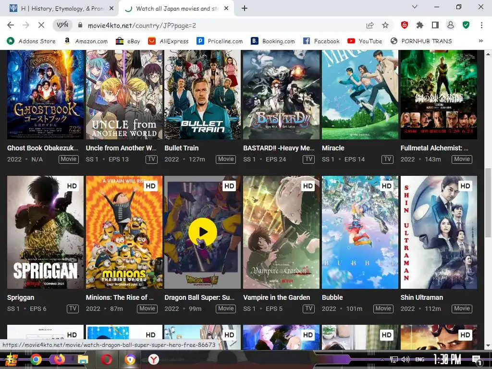This screenshot has width=492, height=369.
Task: Open Firefox from the taskbar
Action: coord(59,359)
